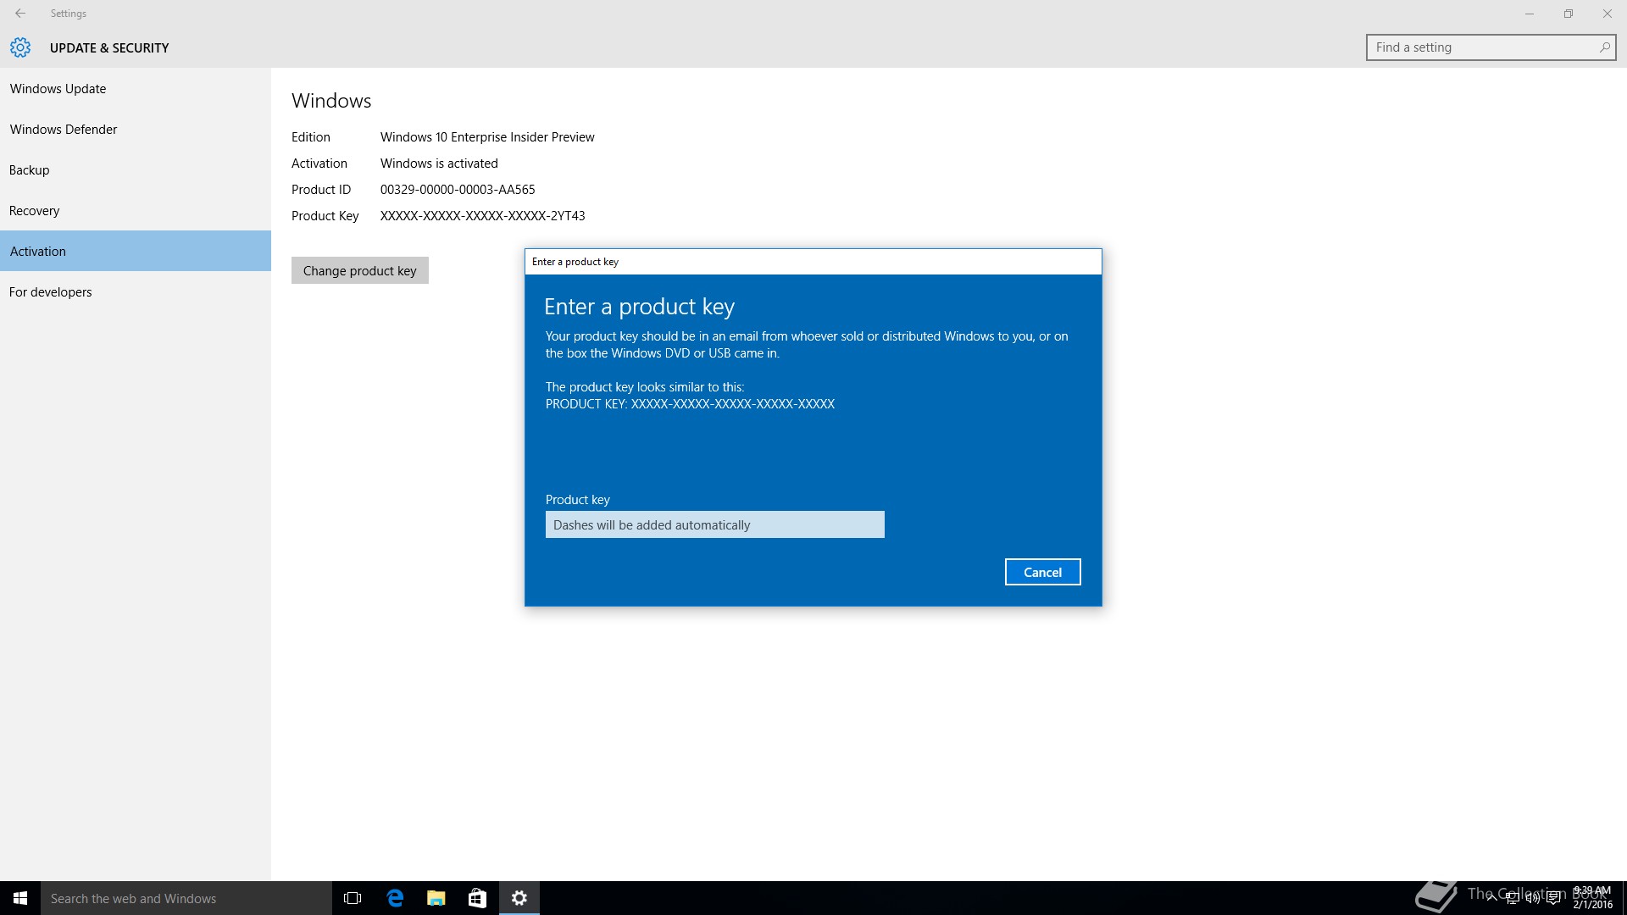
Task: Focus the Find a setting search box
Action: [1491, 47]
